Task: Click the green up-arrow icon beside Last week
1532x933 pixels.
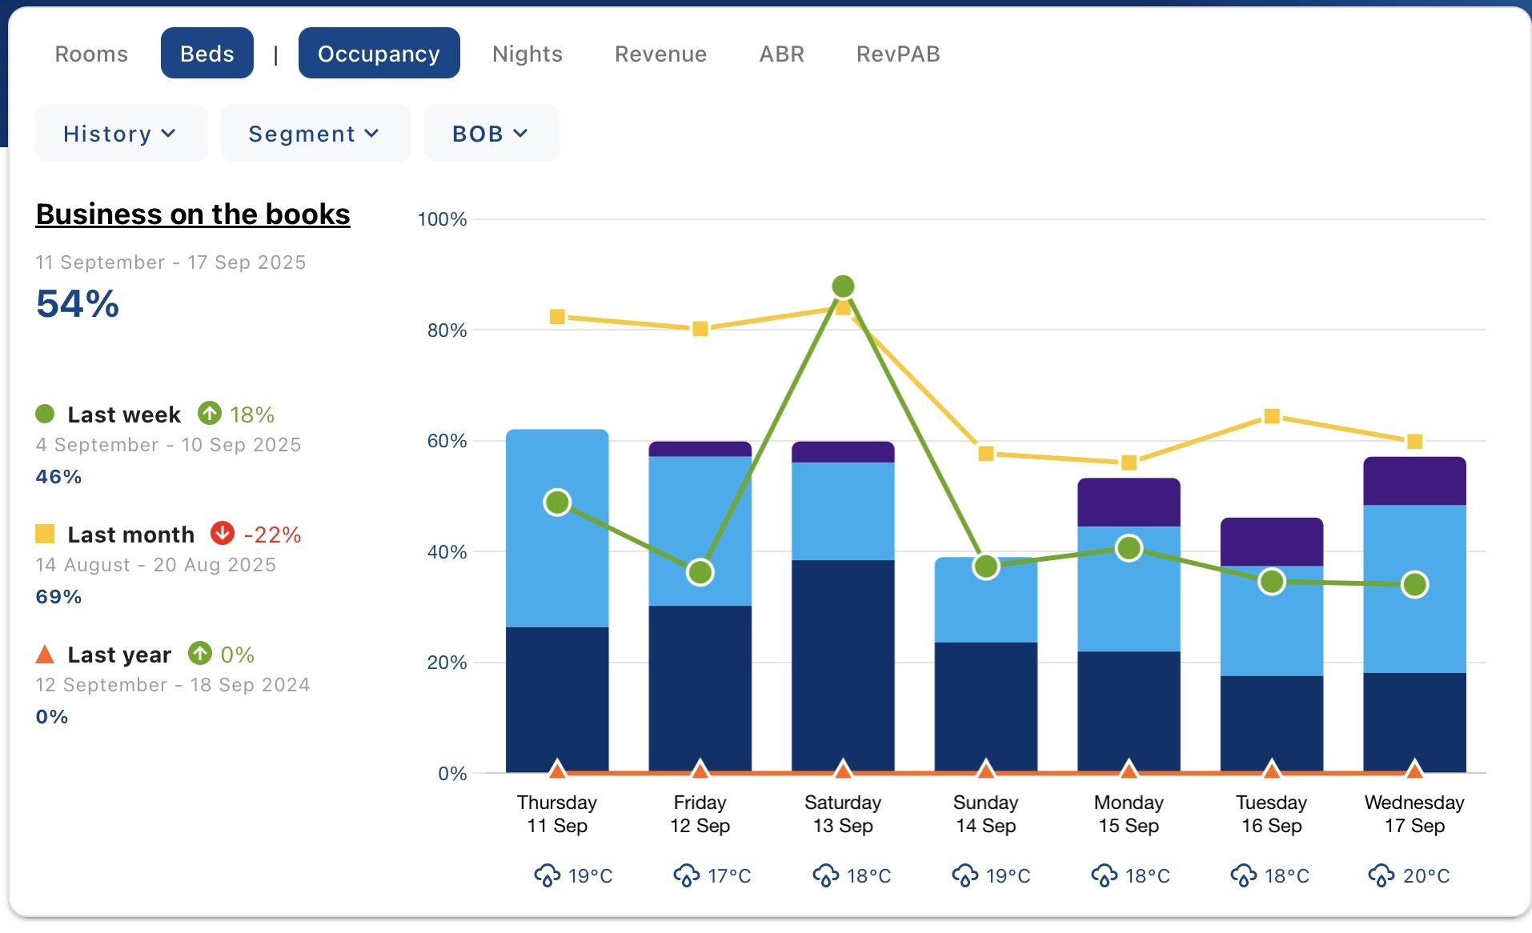Action: point(210,413)
